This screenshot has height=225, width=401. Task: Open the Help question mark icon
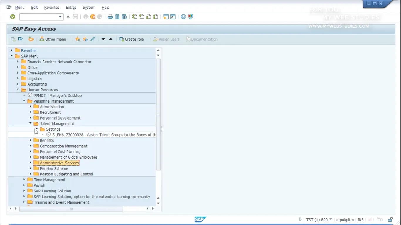tap(183, 17)
